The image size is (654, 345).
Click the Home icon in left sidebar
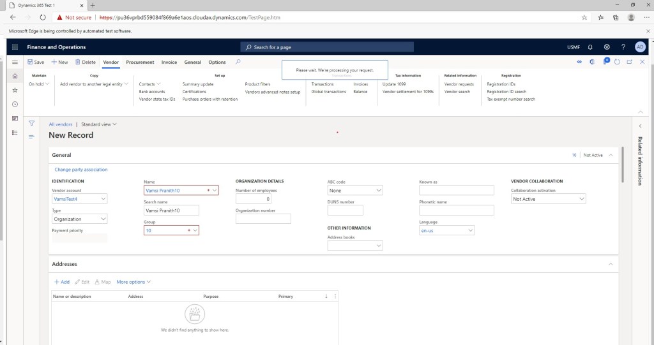15,76
